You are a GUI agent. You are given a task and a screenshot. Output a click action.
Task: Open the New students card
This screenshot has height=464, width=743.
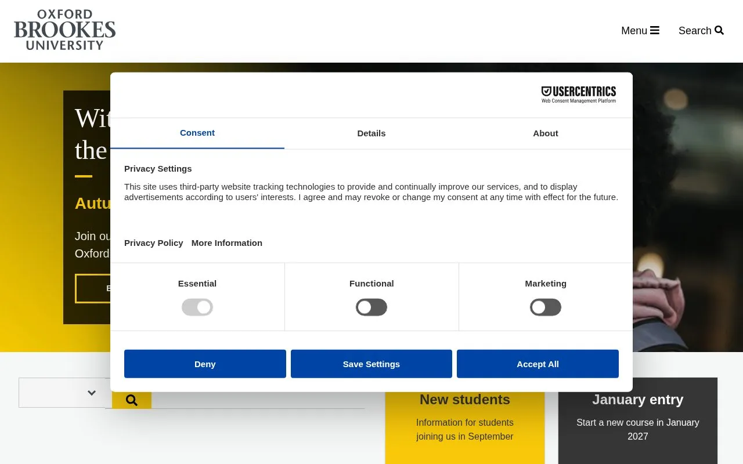465,421
